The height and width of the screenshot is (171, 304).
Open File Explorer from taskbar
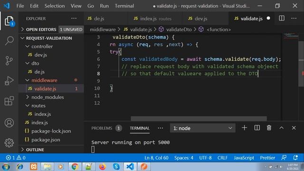tap(47, 167)
